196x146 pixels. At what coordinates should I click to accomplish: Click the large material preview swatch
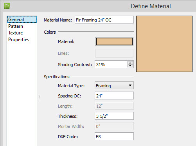[x=164, y=44]
